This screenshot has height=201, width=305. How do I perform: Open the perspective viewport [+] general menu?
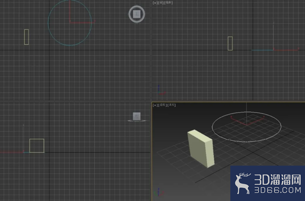point(155,105)
